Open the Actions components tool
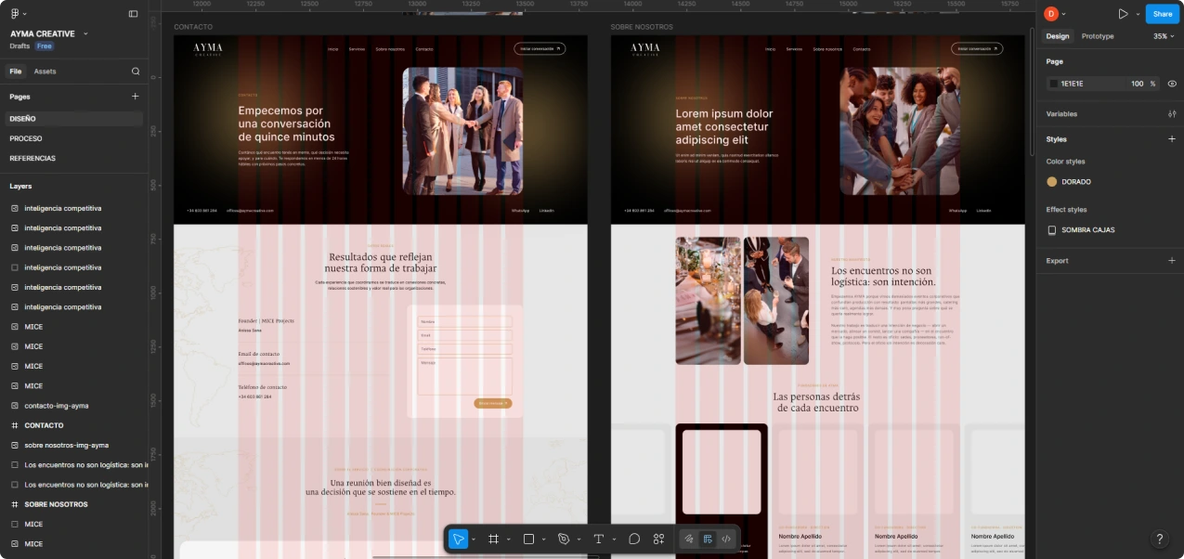The width and height of the screenshot is (1184, 559). (x=658, y=539)
